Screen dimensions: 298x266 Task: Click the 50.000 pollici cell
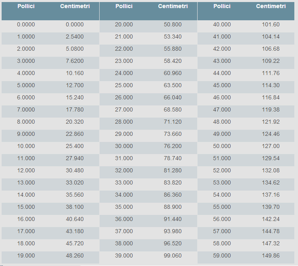(x=222, y=146)
